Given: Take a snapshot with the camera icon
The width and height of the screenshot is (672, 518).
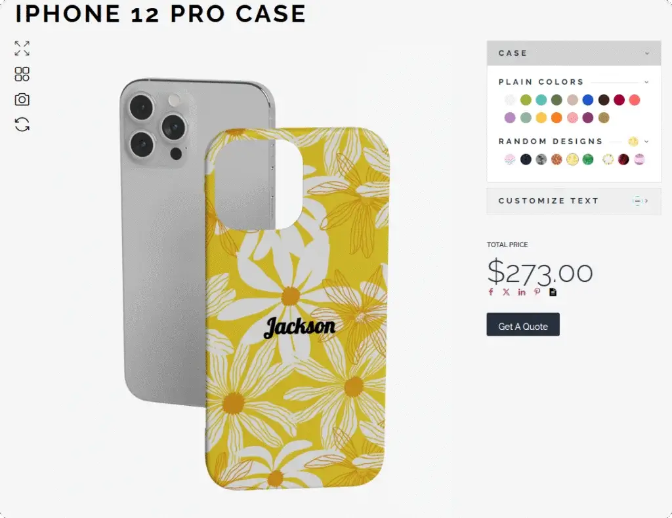Looking at the screenshot, I should pyautogui.click(x=22, y=100).
